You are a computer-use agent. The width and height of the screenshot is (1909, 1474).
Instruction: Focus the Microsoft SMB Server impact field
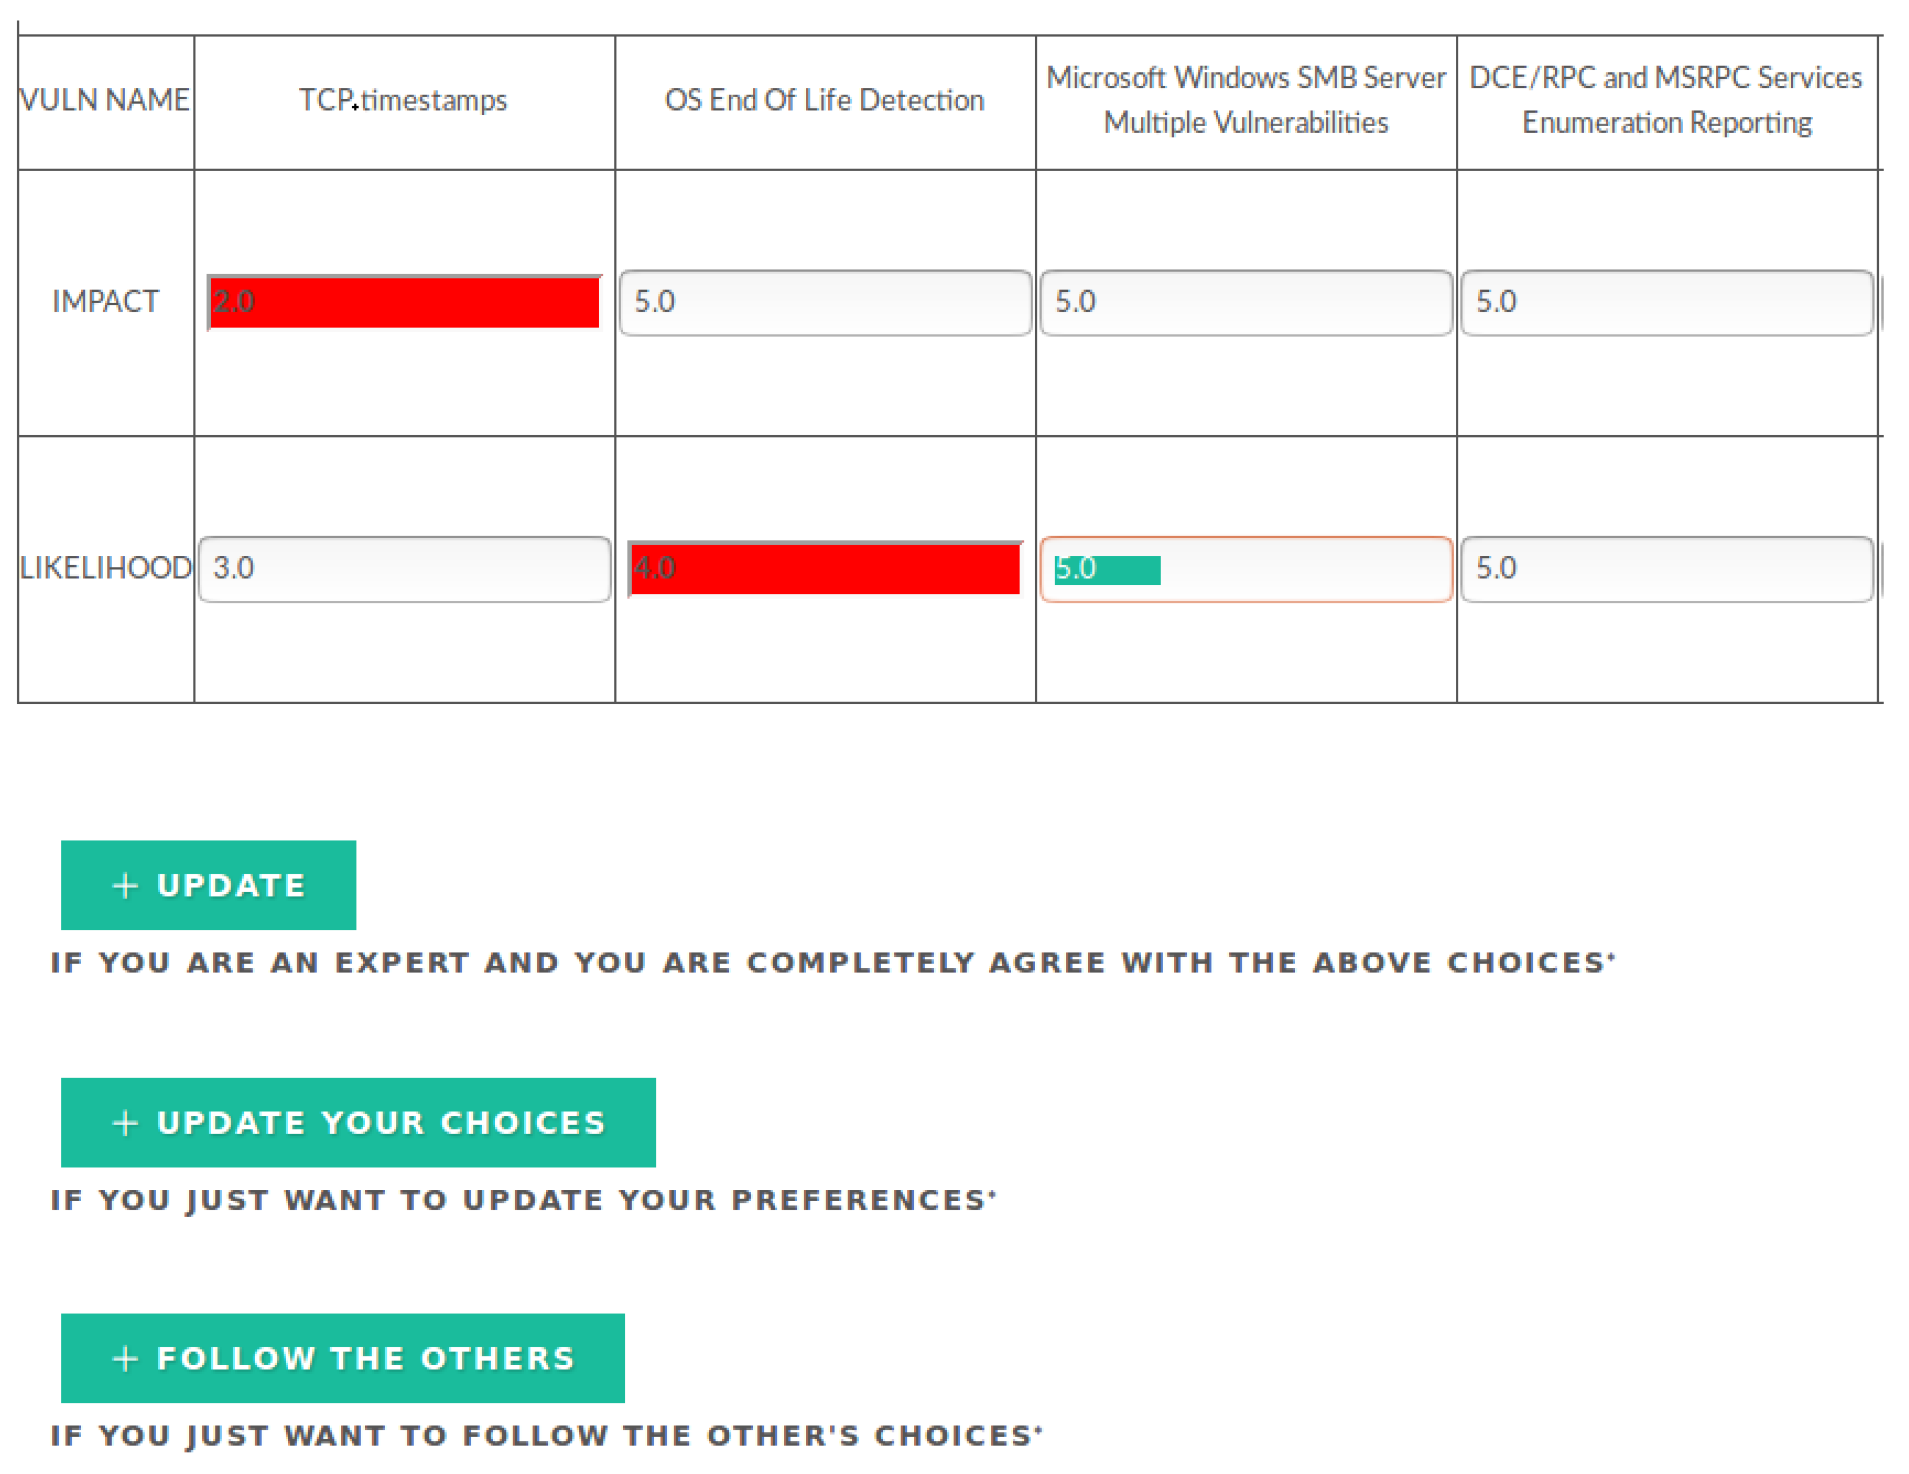coord(1246,303)
